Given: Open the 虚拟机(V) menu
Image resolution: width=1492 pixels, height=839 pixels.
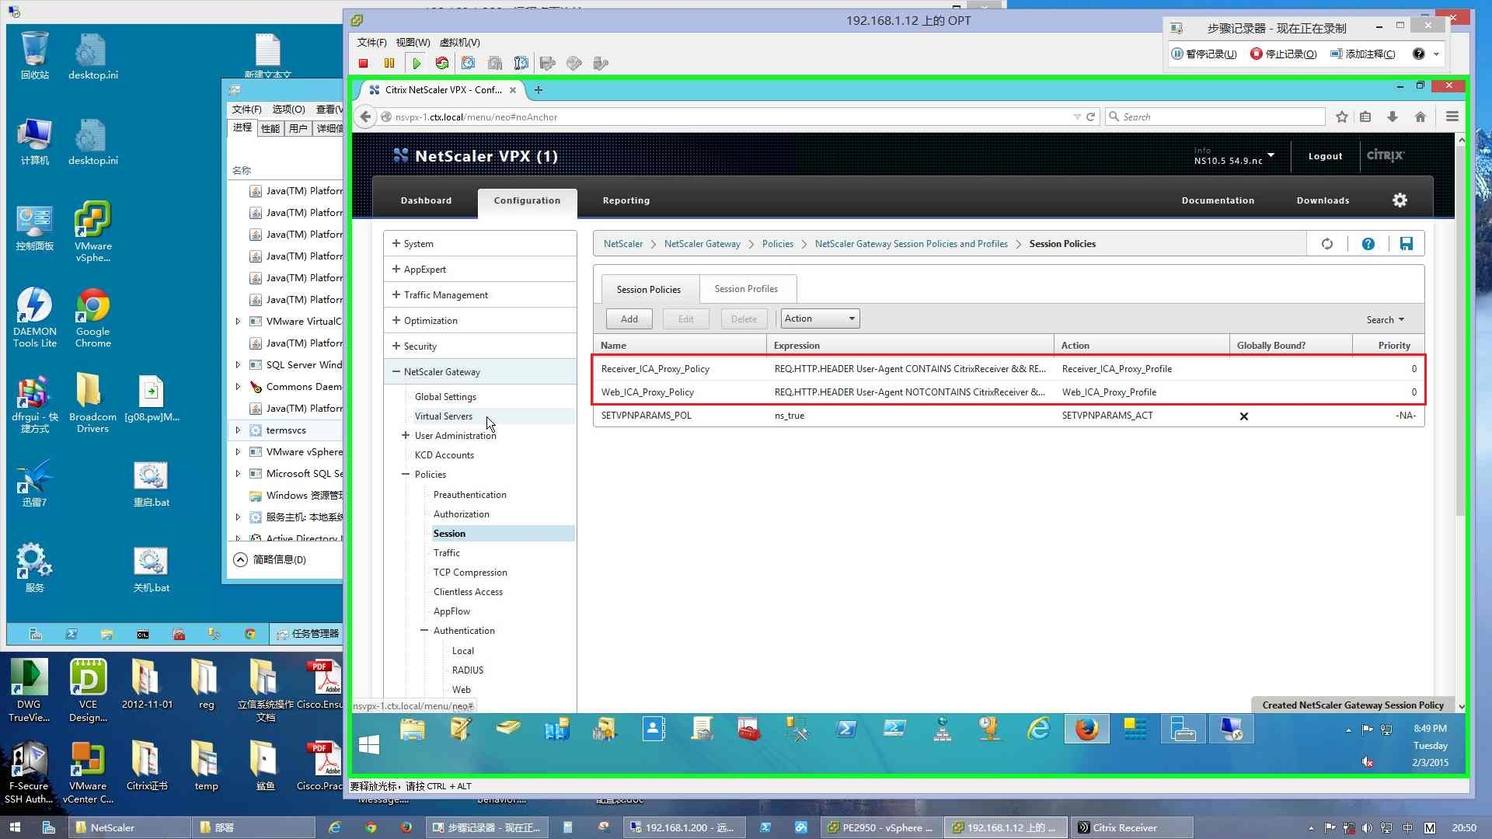Looking at the screenshot, I should (460, 42).
